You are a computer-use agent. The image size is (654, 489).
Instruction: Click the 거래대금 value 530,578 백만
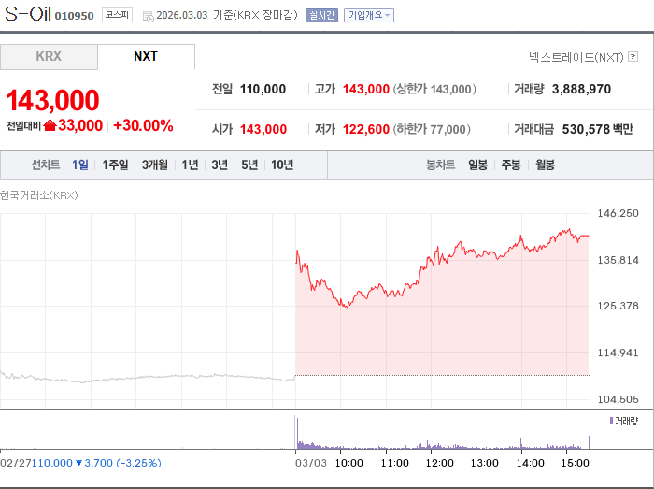[x=597, y=129]
